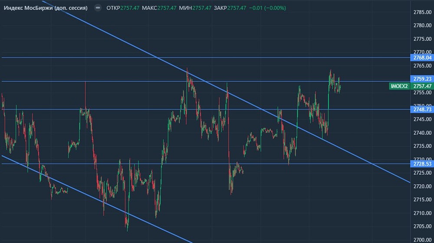Click the 2725.00 price scale value
Viewport: 434px width, 243px height.
422,173
